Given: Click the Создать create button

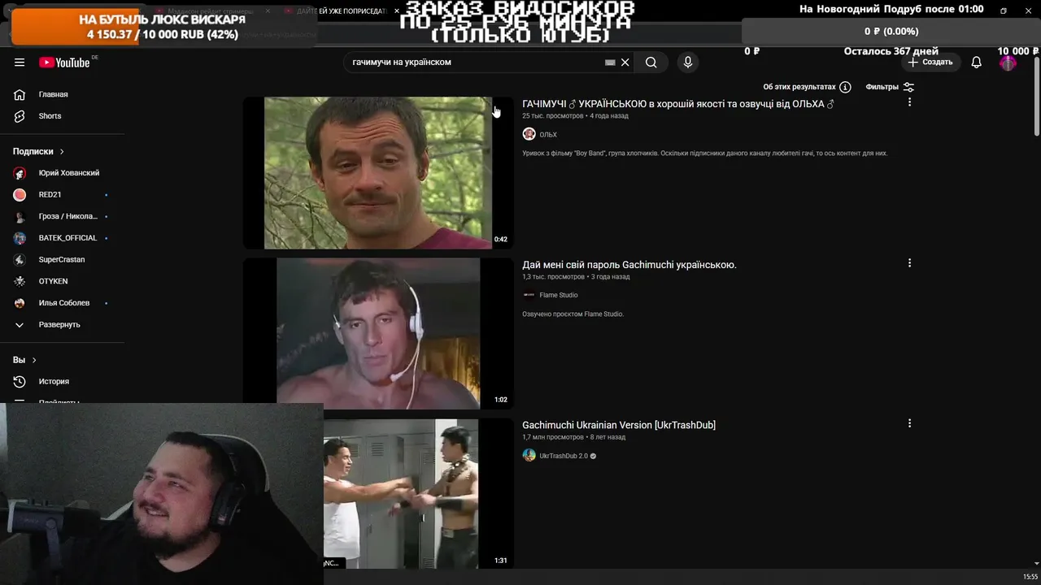Looking at the screenshot, I should [x=931, y=63].
